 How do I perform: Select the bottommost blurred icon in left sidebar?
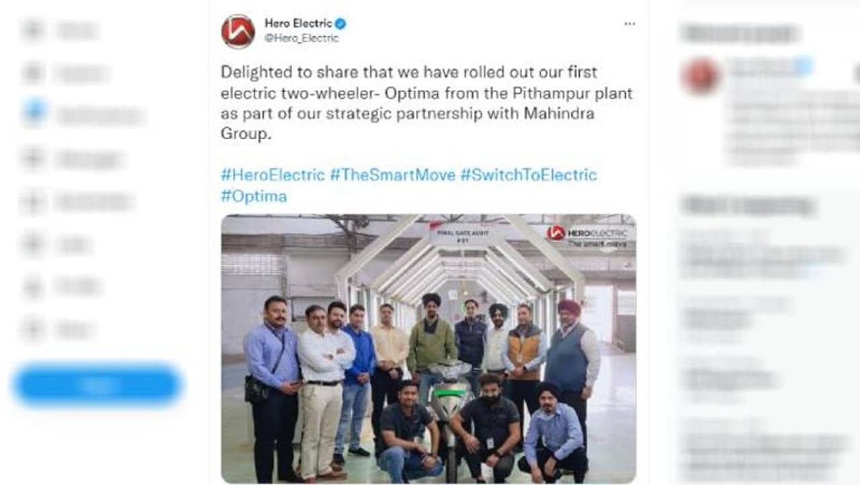[33, 330]
